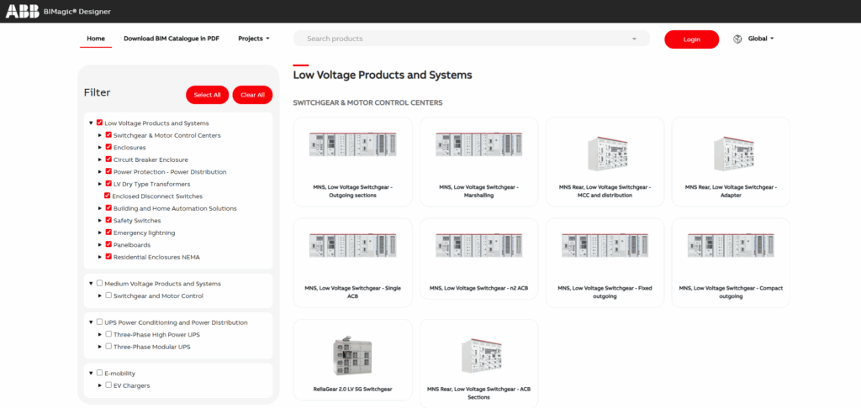
Task: Expand Three-Phase High Power UPS node
Action: (x=100, y=334)
